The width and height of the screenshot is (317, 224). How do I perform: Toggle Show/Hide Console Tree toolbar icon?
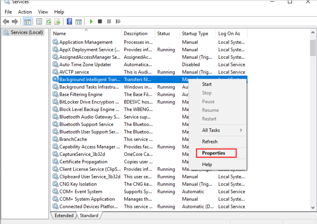28,21
